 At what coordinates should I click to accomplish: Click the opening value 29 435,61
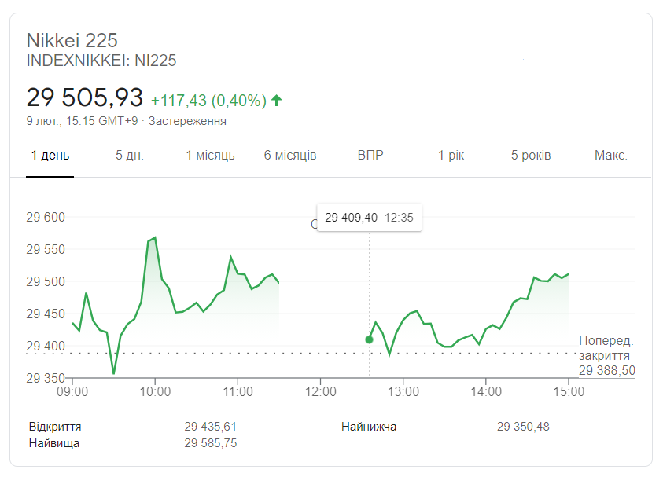click(x=211, y=427)
